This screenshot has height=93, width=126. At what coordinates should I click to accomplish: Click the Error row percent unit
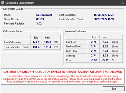click(113, 60)
